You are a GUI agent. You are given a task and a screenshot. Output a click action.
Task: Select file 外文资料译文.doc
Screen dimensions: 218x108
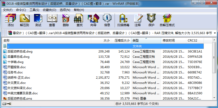tap(20, 88)
